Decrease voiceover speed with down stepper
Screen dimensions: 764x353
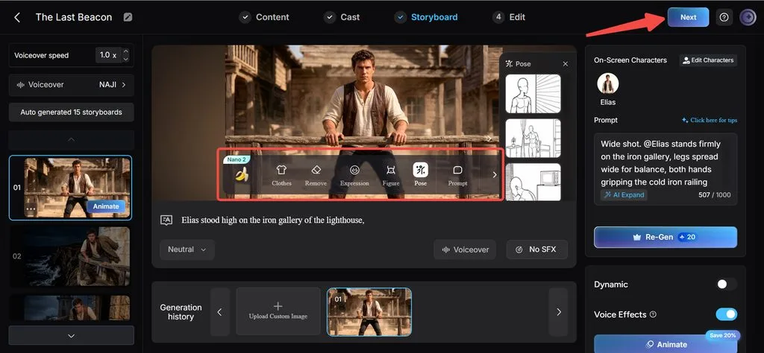coord(125,60)
